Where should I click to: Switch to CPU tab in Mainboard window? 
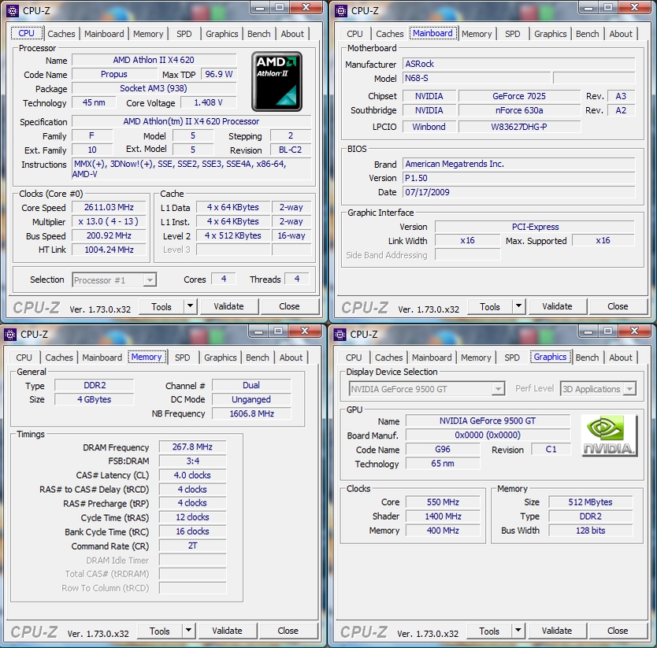click(354, 34)
